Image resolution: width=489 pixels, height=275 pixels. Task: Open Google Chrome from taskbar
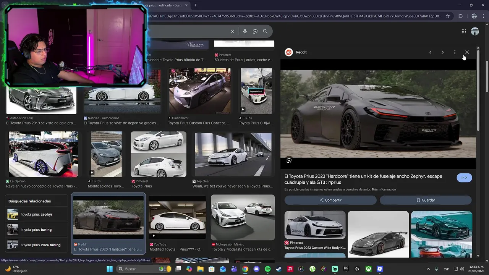pos(245,269)
